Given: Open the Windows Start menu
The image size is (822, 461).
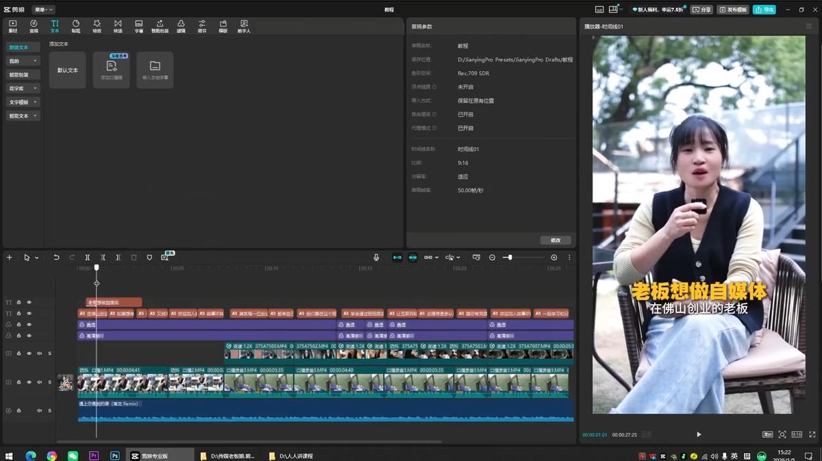Looking at the screenshot, I should (10, 456).
